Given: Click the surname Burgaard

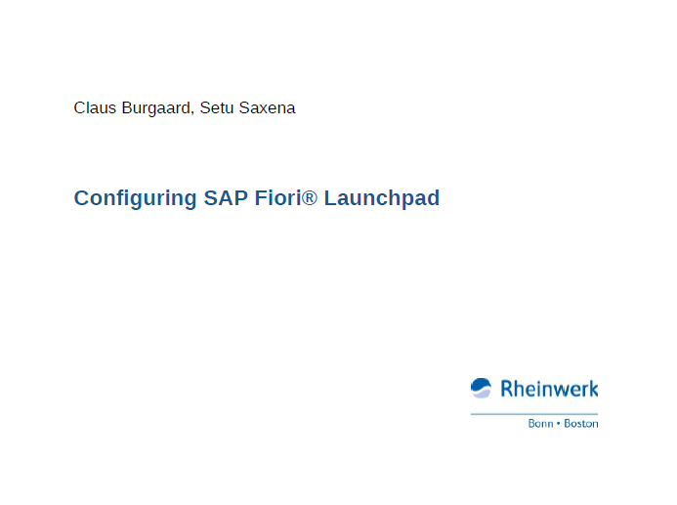Looking at the screenshot, I should (x=156, y=108).
